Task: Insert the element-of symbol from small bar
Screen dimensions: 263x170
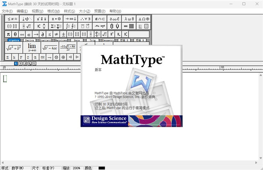Action: click(x=29, y=34)
